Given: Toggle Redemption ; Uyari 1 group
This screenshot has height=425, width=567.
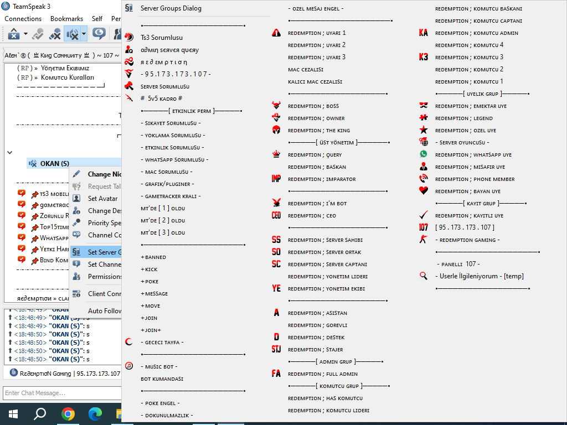Looking at the screenshot, I should pos(317,33).
